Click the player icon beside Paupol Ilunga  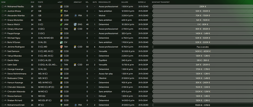point(5,33)
